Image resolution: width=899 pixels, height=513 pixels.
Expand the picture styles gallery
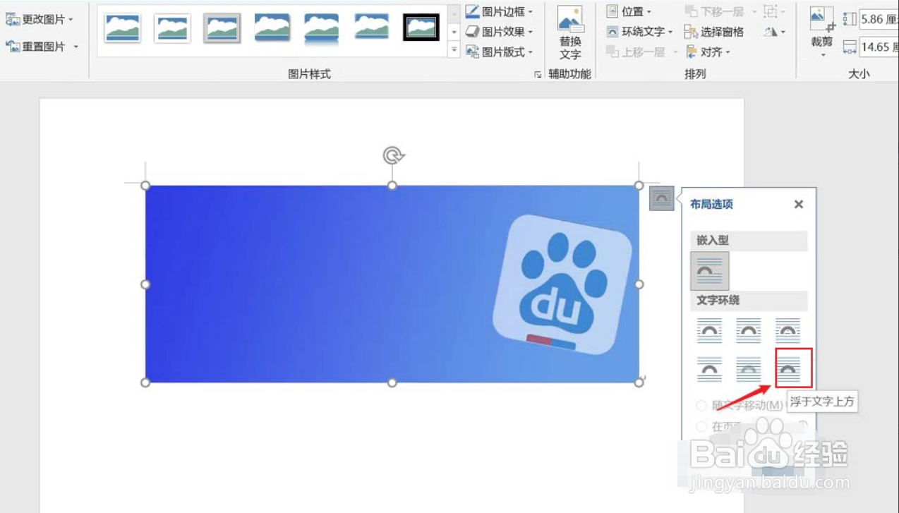pyautogui.click(x=454, y=50)
